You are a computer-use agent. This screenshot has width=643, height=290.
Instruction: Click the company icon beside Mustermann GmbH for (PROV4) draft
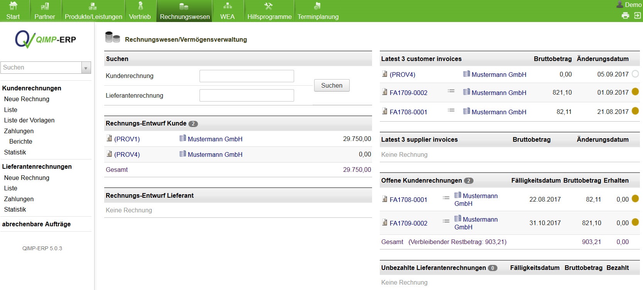[183, 154]
